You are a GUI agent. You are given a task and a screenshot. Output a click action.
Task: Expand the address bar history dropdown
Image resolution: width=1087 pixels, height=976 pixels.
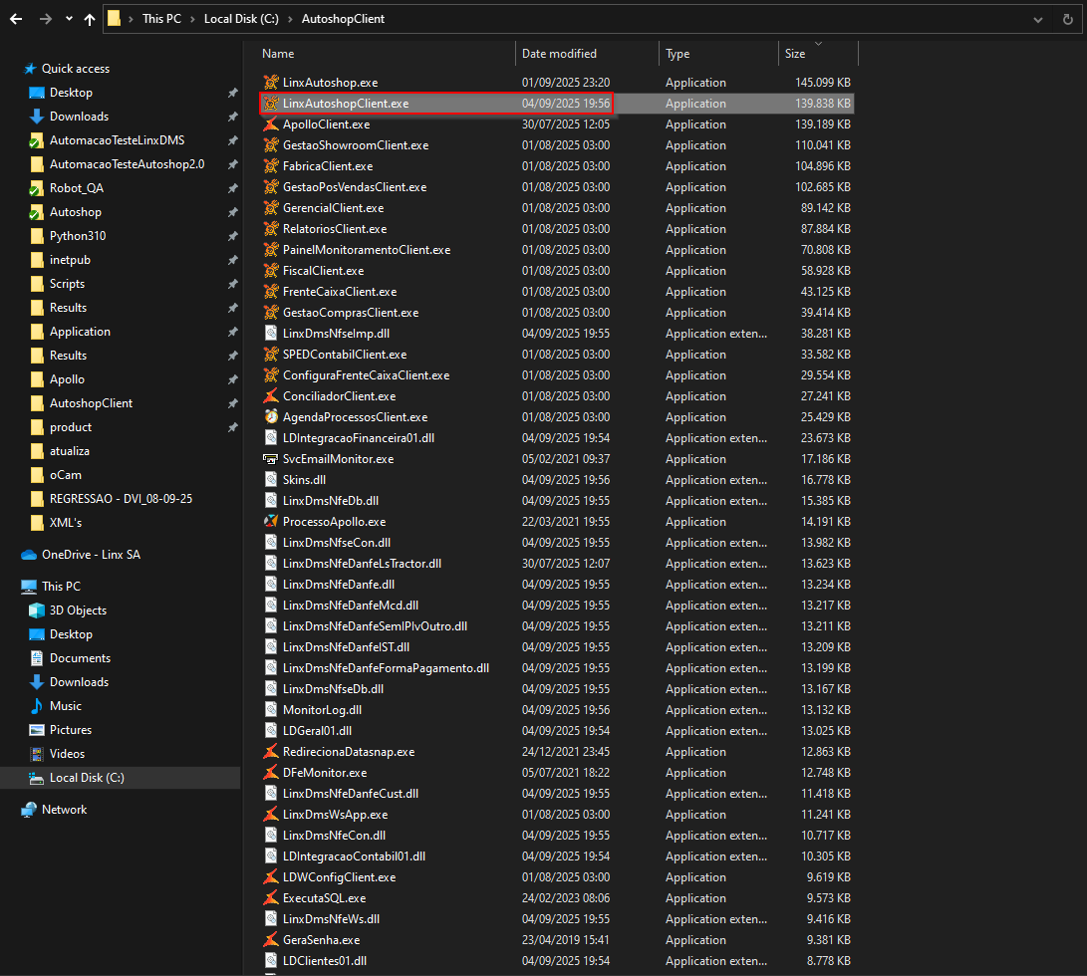[x=1038, y=19]
